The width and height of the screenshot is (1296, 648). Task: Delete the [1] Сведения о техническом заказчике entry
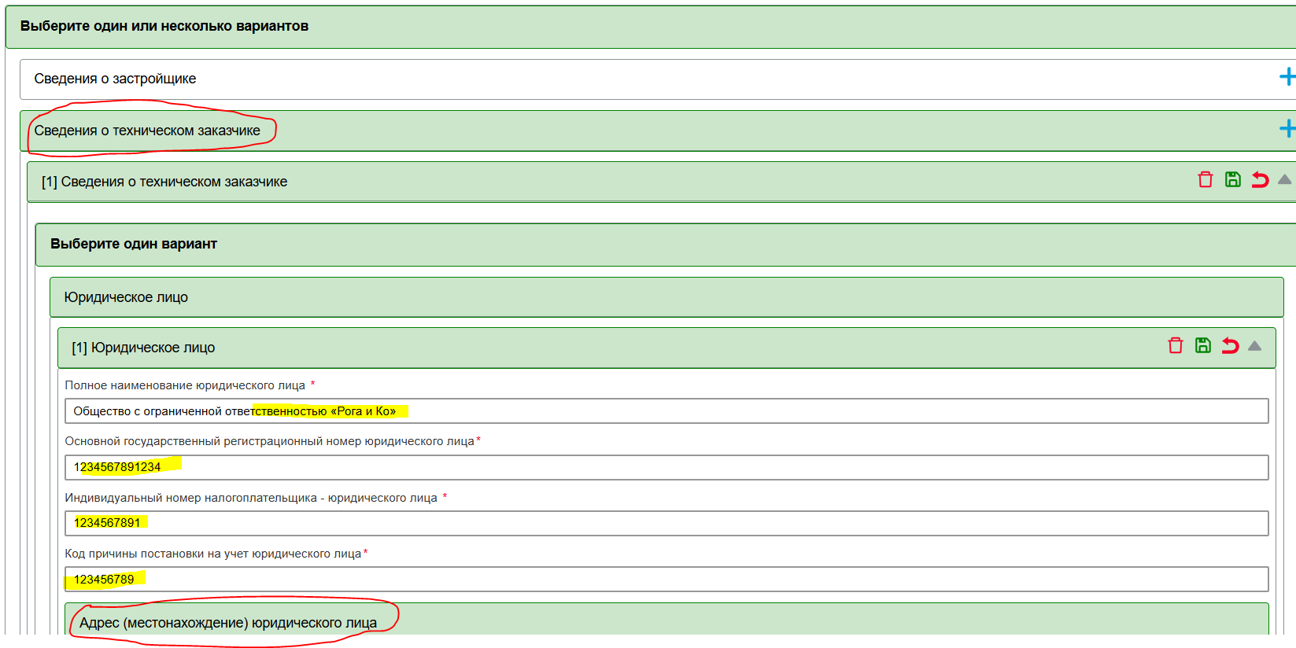pyautogui.click(x=1205, y=180)
